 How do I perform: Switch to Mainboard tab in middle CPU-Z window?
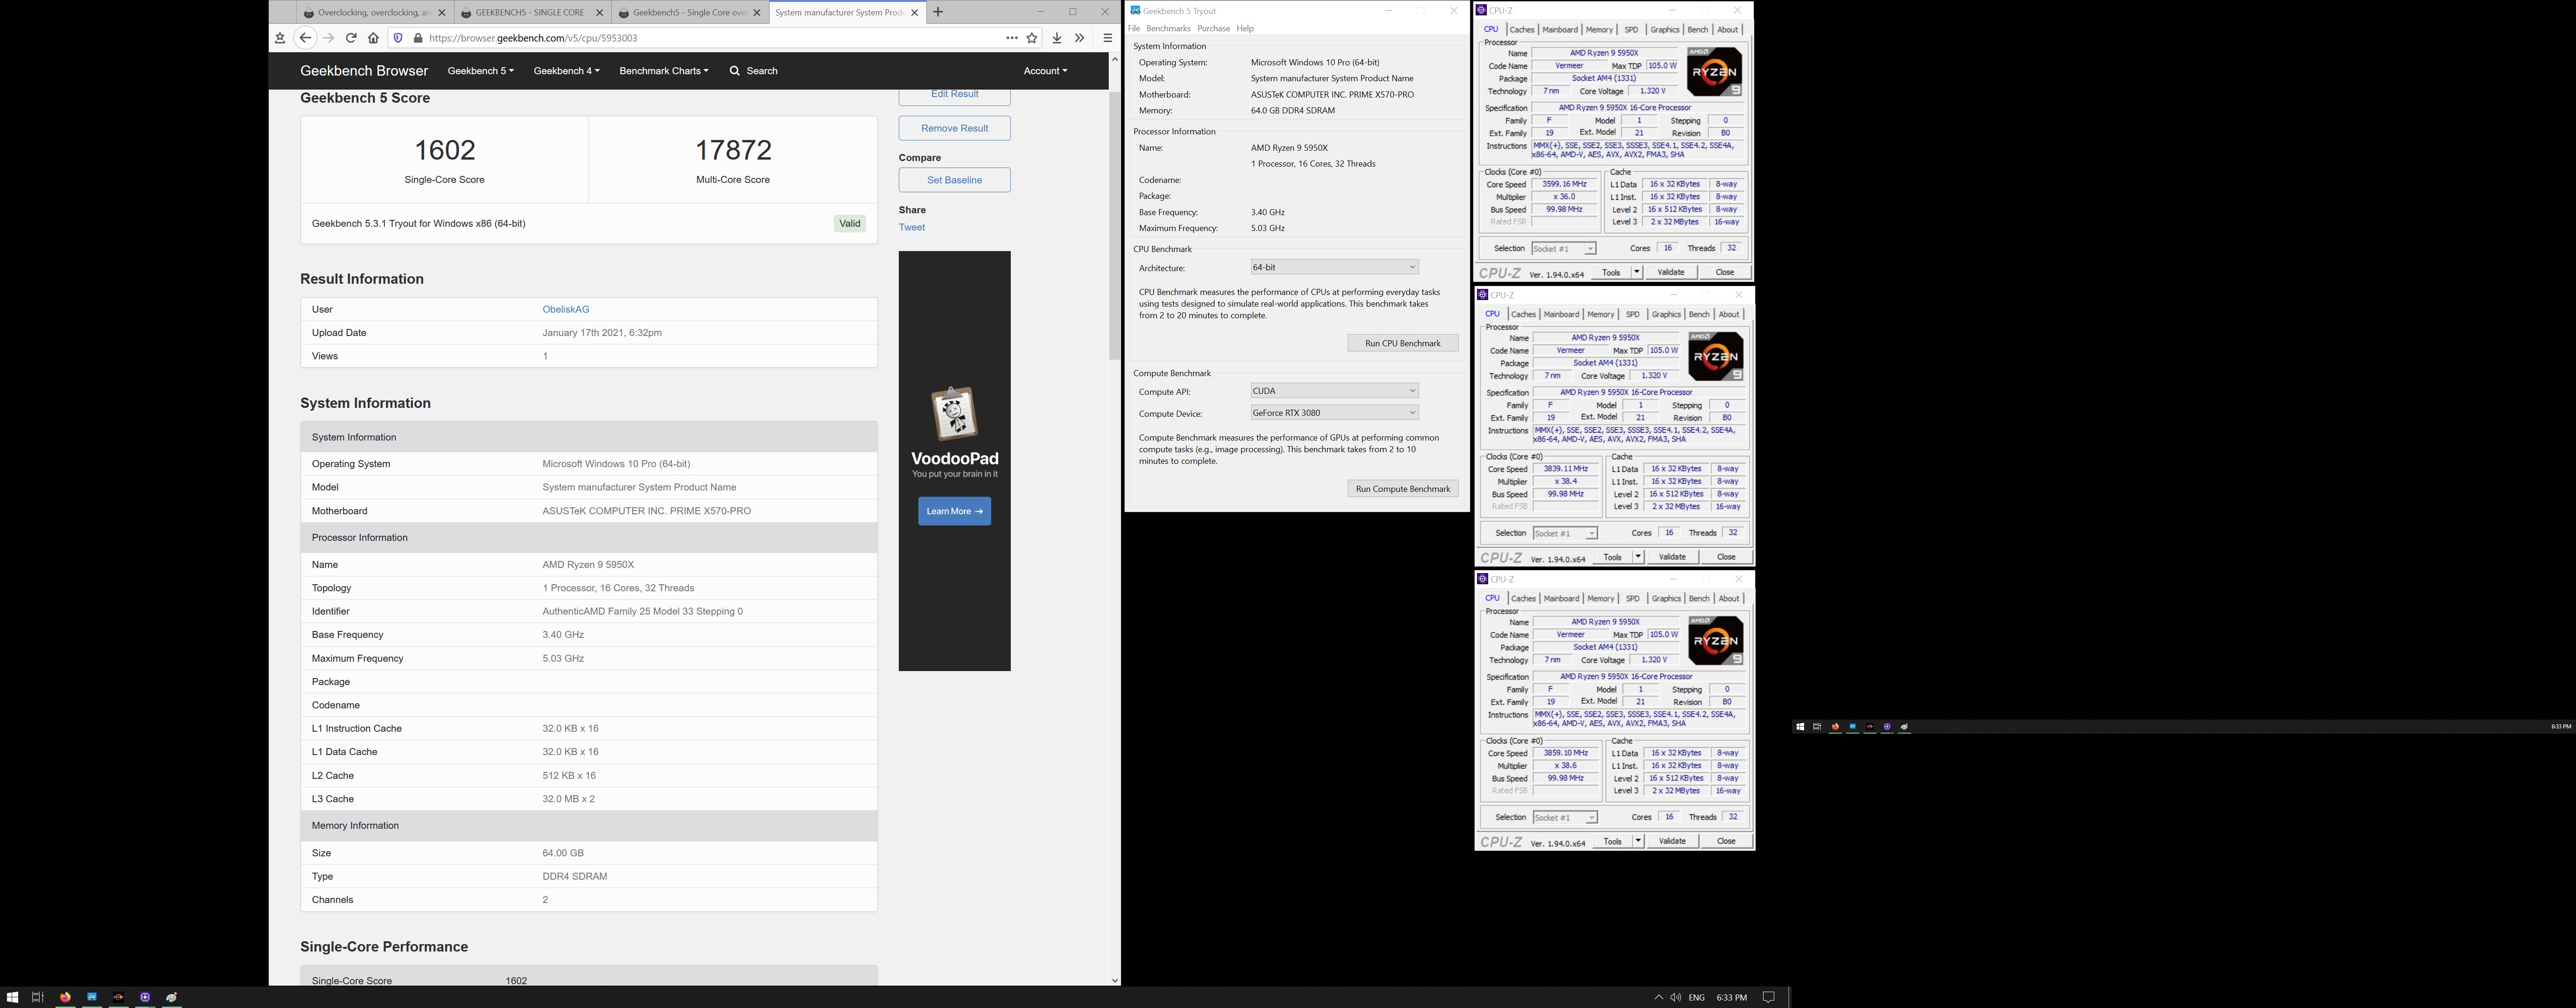click(1561, 314)
